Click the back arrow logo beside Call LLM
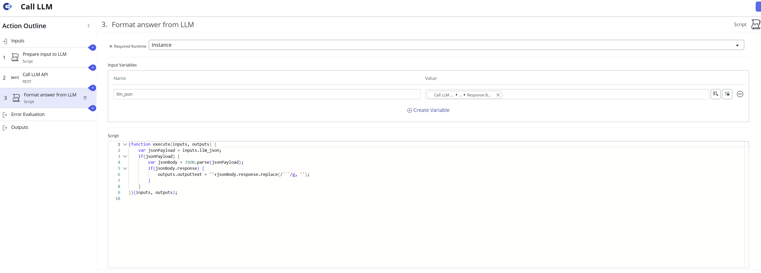Screen dimensions: 761x273 coord(7,7)
